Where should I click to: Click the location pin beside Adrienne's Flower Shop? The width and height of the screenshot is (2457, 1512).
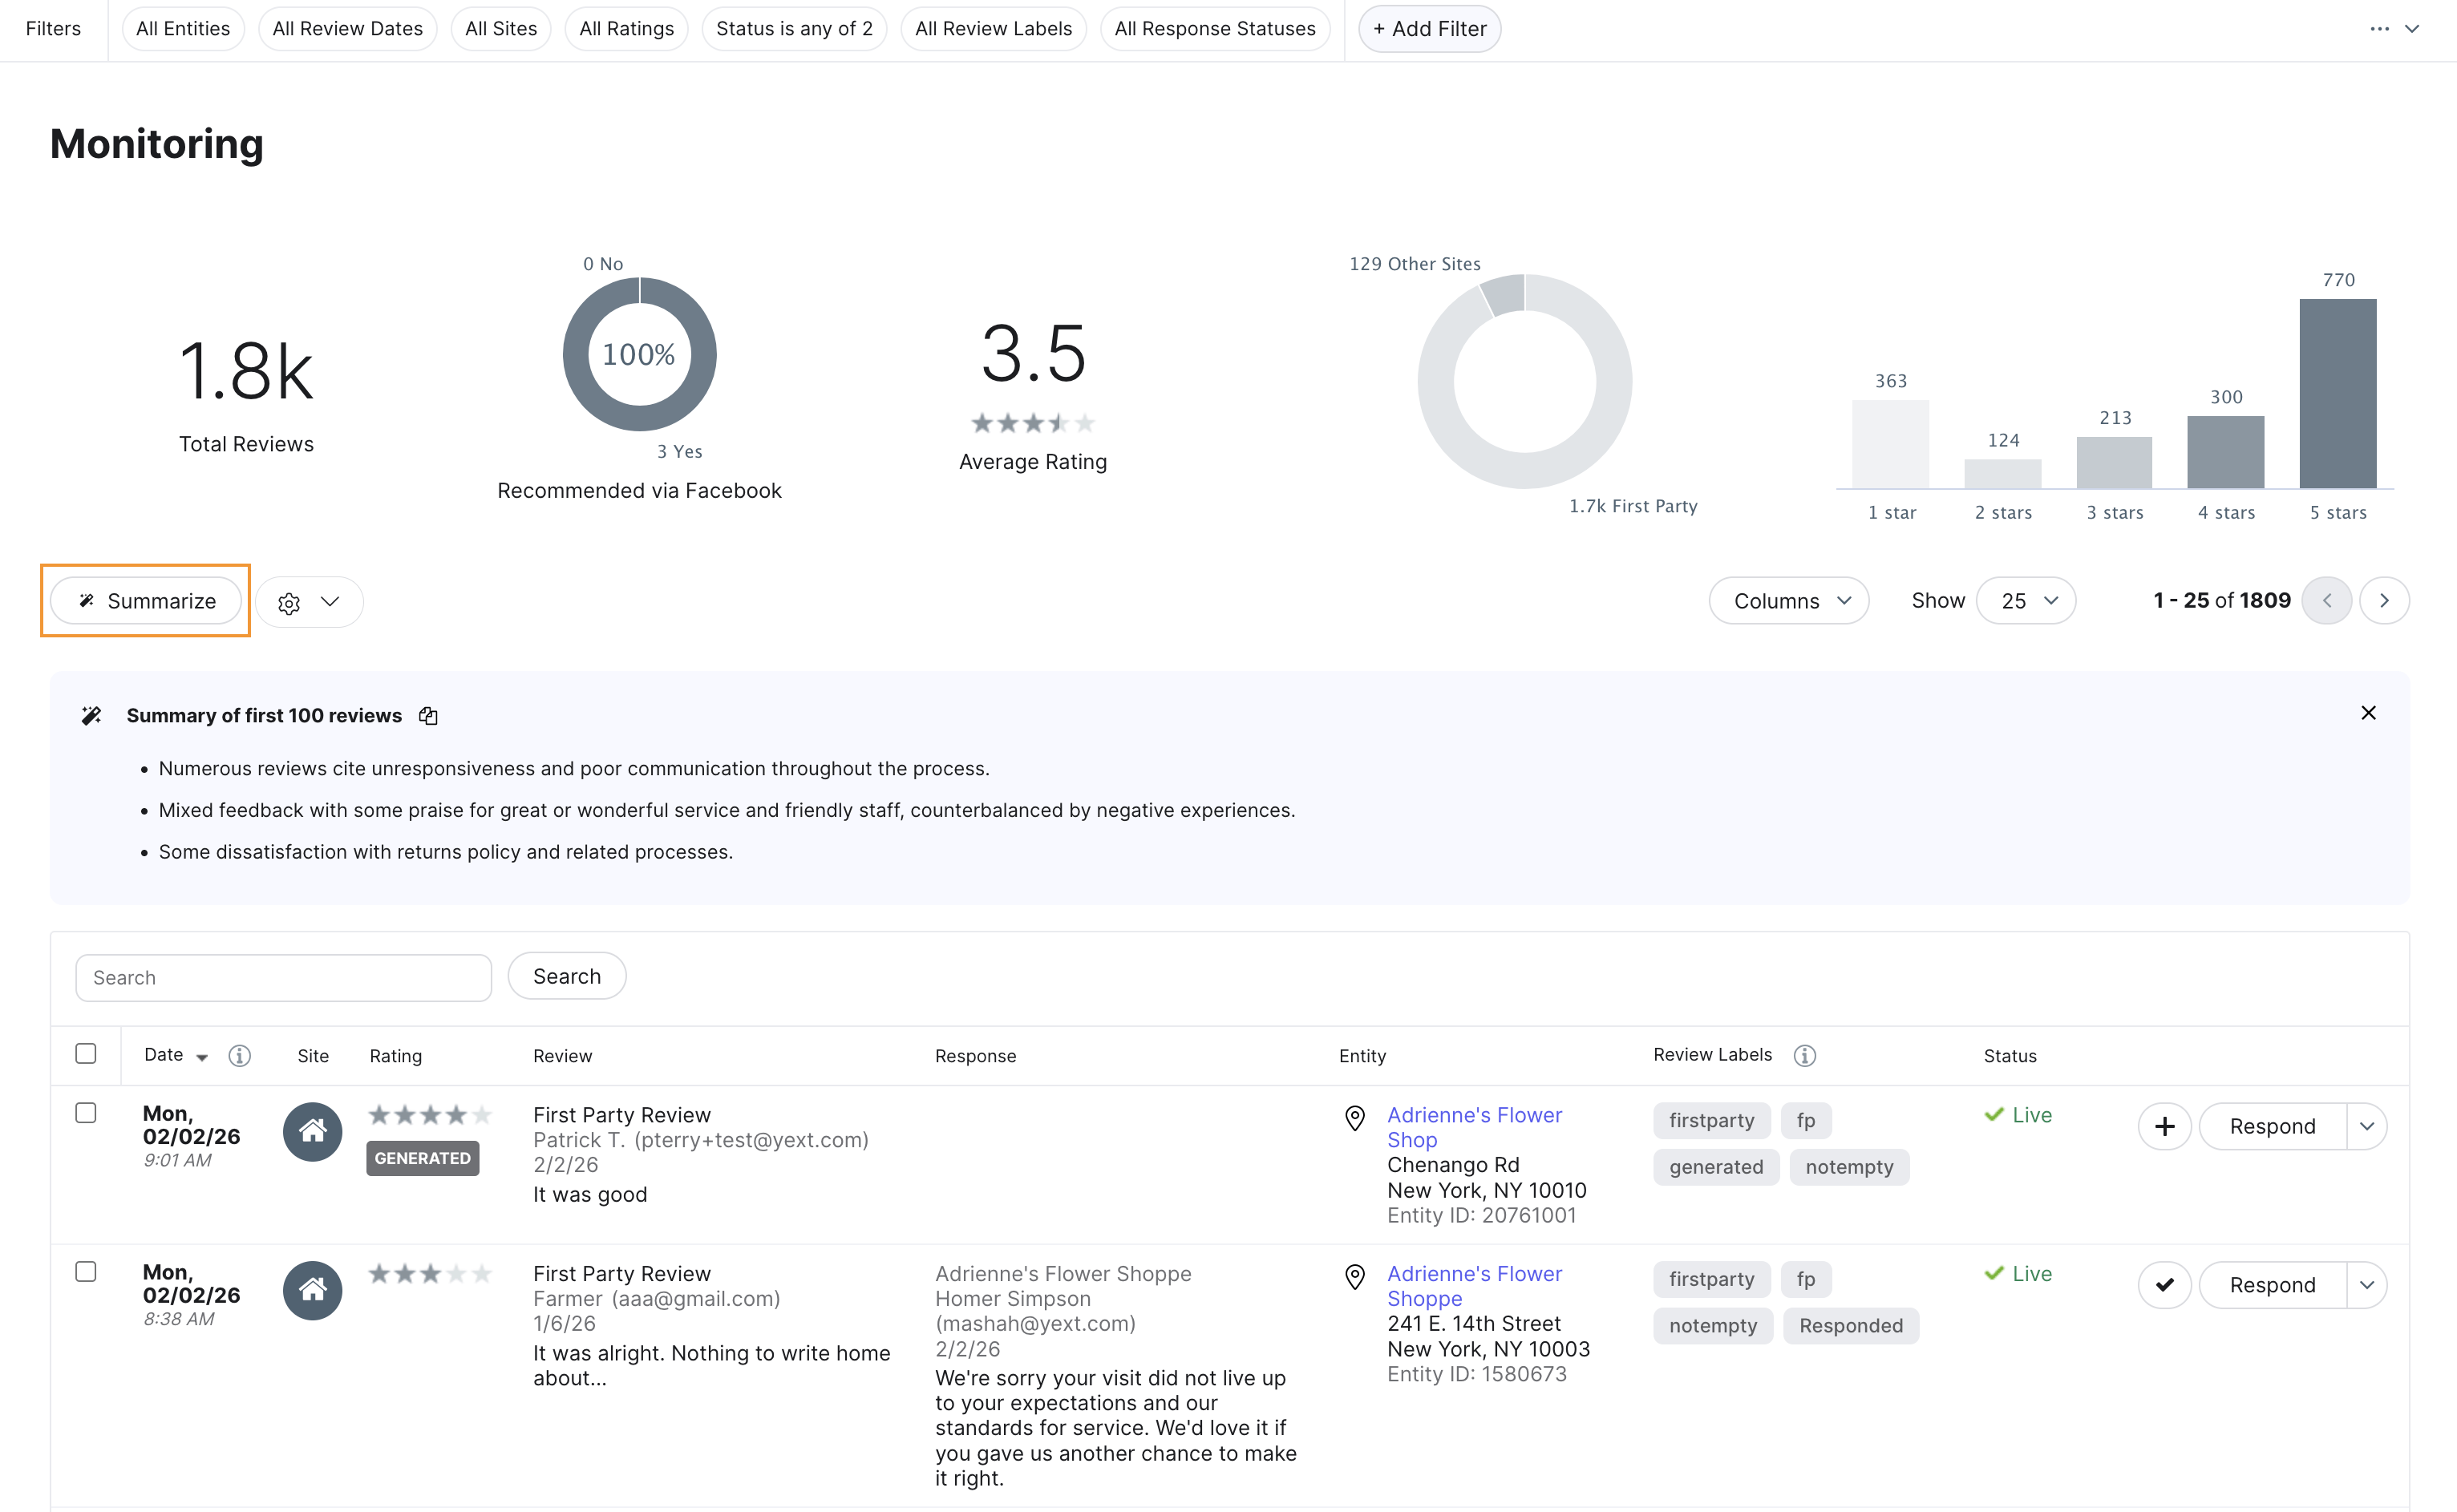click(1355, 1118)
